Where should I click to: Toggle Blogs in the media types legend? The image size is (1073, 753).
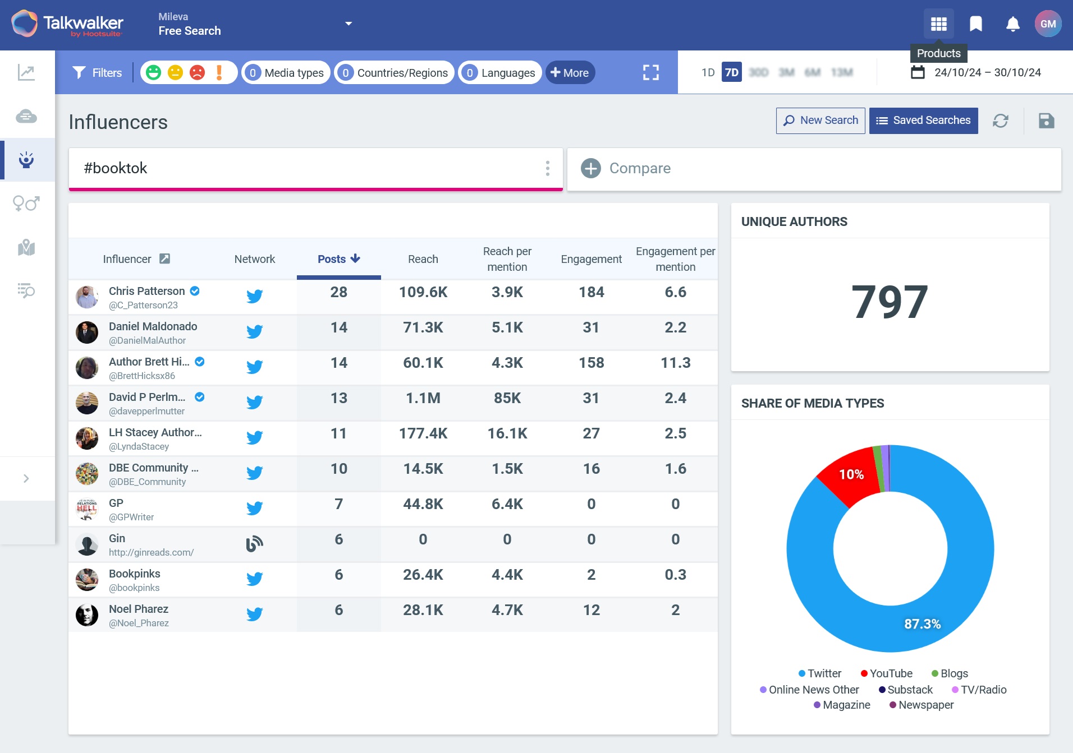[950, 673]
